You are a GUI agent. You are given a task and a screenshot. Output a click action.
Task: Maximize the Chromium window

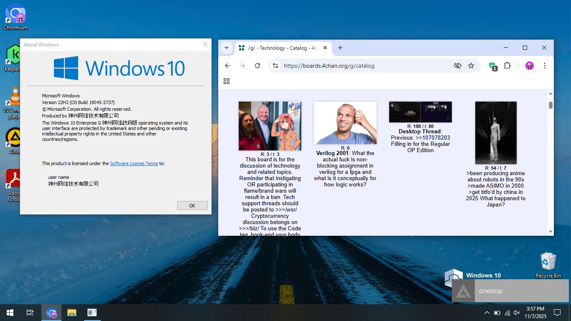click(525, 48)
